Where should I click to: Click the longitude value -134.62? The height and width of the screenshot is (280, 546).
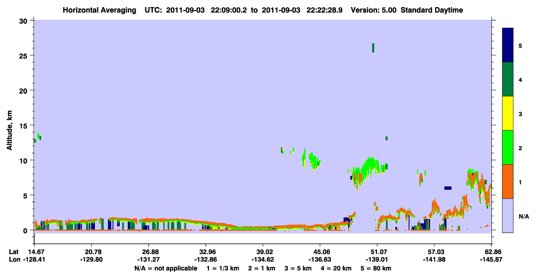point(263,260)
